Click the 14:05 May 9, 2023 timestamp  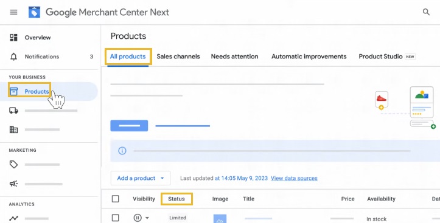(x=242, y=178)
